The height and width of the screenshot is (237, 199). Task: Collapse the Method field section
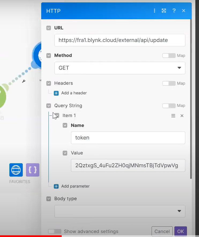point(49,56)
